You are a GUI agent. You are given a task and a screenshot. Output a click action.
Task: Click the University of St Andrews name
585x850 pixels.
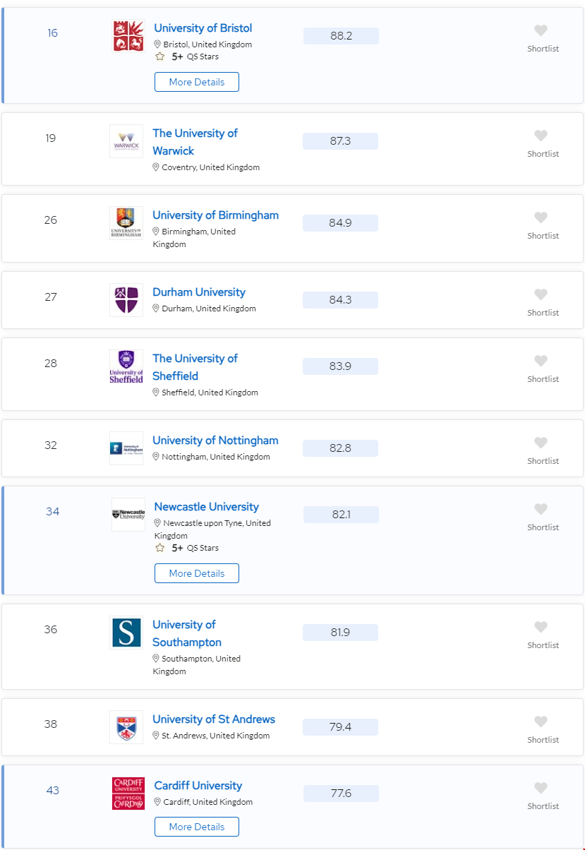pyautogui.click(x=214, y=719)
